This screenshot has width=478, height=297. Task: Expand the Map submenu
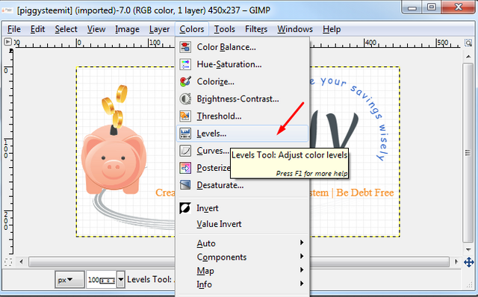pyautogui.click(x=243, y=270)
